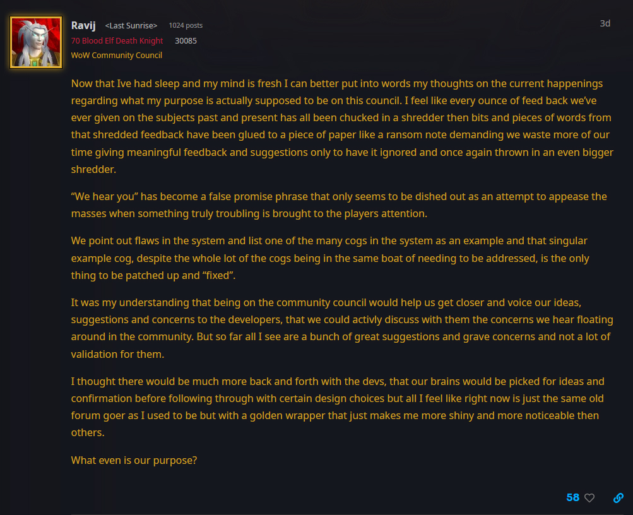
Task: Copy post link via chain icon
Action: (618, 497)
